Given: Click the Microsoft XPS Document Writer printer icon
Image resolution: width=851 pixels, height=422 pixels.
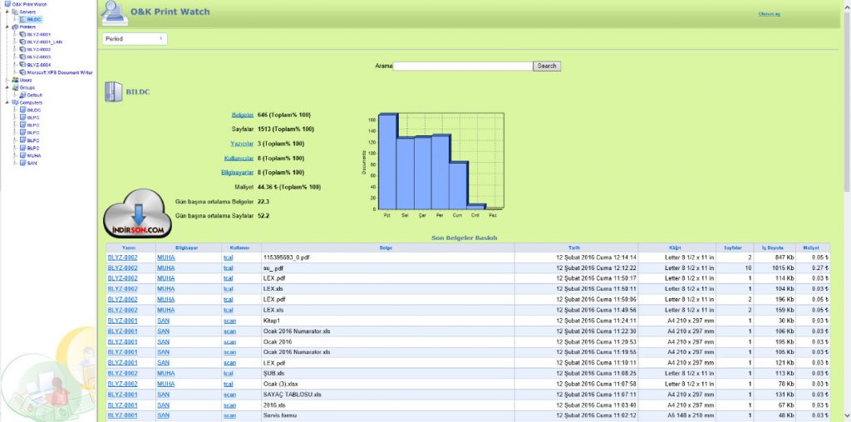Looking at the screenshot, I should (x=22, y=72).
